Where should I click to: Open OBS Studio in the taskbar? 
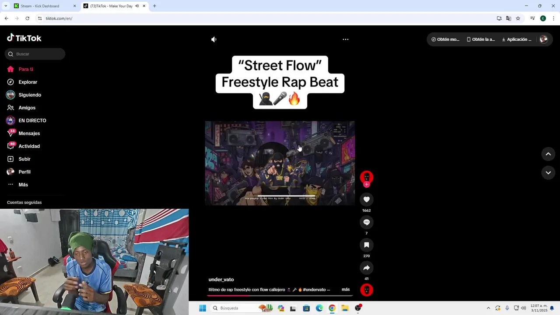358,308
